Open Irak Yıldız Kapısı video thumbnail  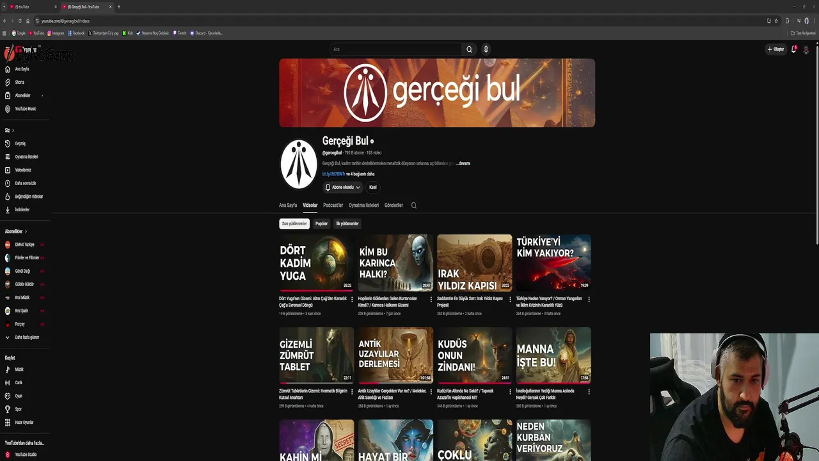click(x=475, y=263)
